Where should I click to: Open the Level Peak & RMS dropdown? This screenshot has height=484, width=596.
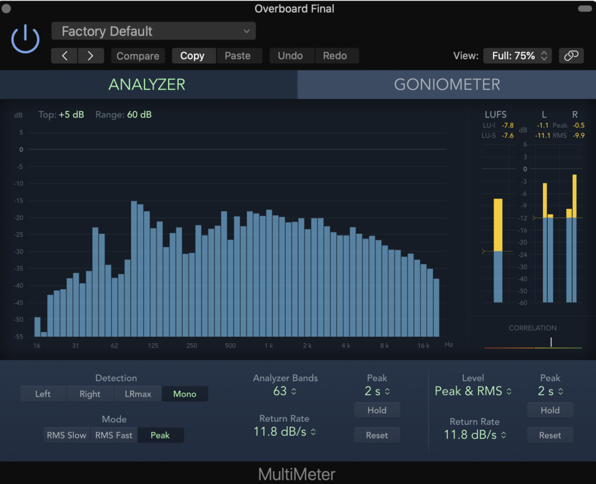coord(473,391)
